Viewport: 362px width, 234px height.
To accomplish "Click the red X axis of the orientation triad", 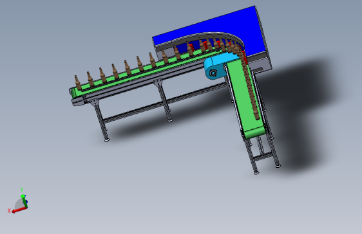I will click(x=19, y=210).
